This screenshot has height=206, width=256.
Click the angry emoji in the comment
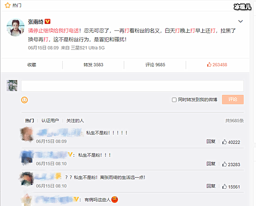click(115, 199)
